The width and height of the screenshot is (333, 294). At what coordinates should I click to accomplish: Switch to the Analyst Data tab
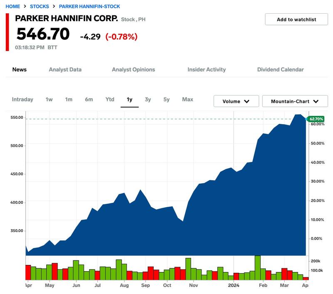65,69
